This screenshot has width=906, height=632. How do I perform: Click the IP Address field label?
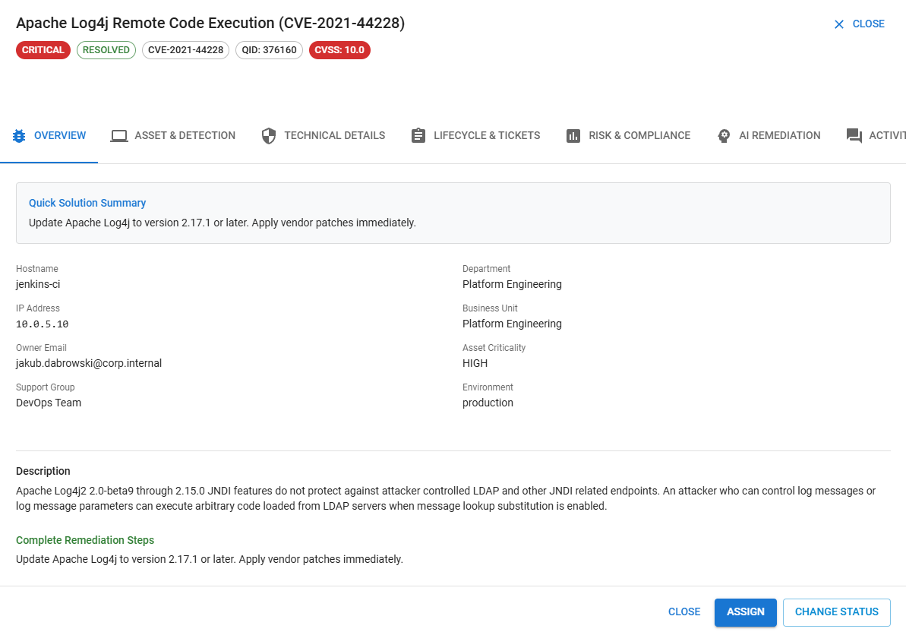[37, 308]
